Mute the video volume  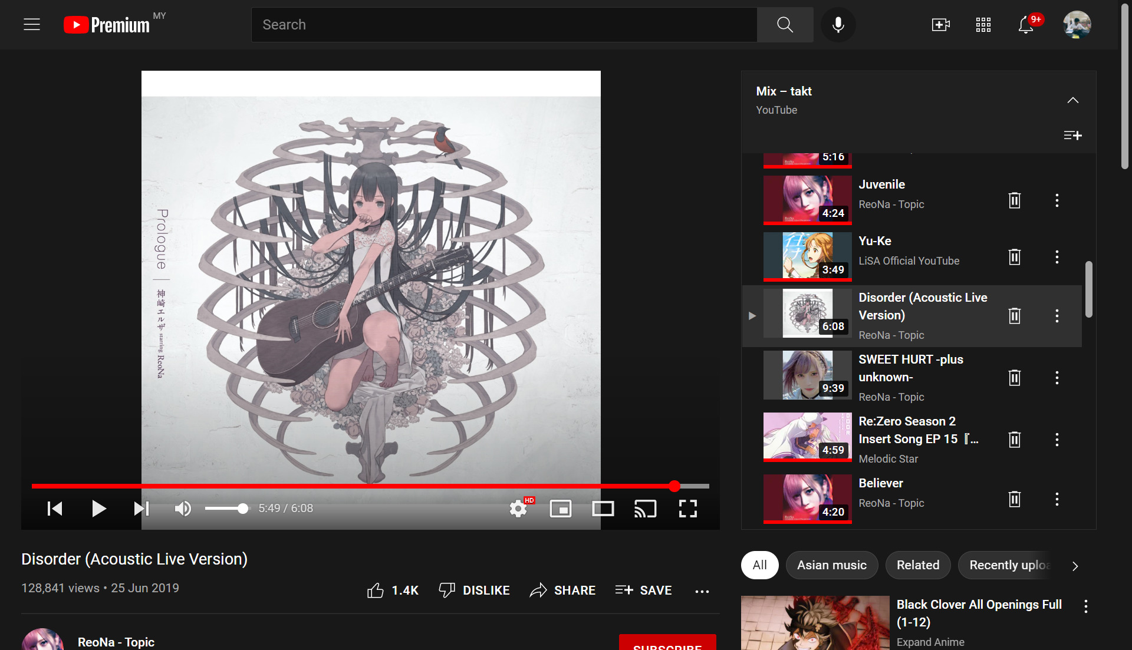coord(183,509)
